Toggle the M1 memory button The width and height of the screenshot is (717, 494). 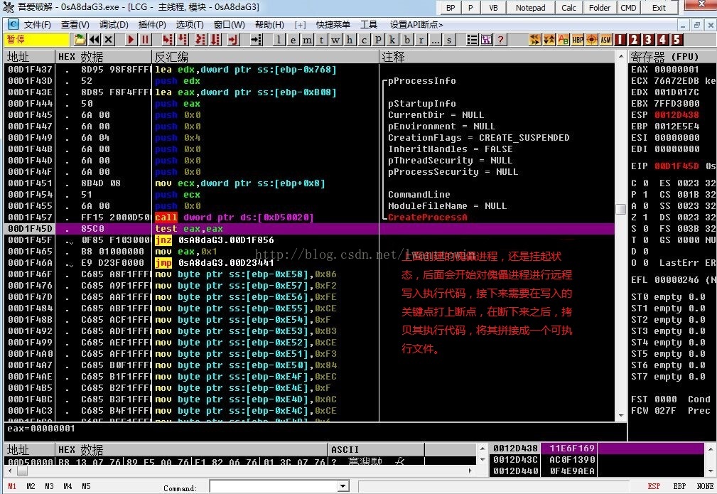point(12,486)
